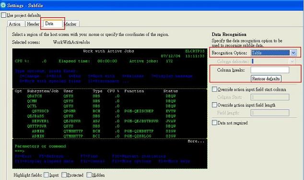Viewport: 304px width, 180px height.
Task: Open the Recognition Option dropdown
Action: [x=274, y=53]
